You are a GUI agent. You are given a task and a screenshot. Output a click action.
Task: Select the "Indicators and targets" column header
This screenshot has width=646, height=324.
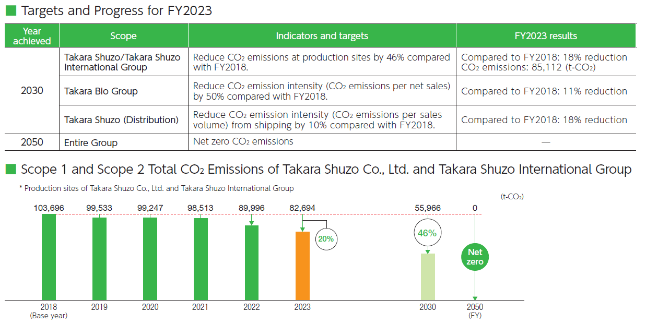[322, 36]
